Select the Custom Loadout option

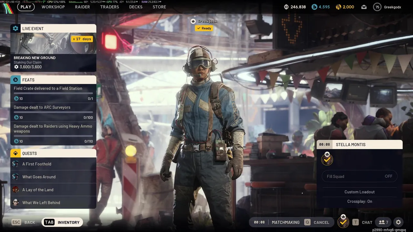359,192
